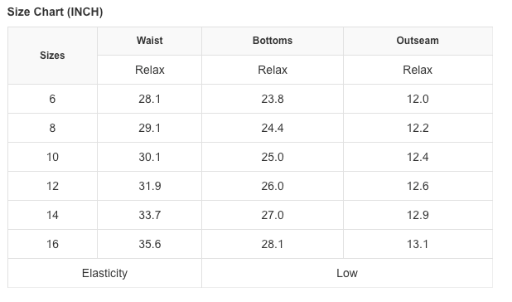Click the 27.0 bottoms measurement cell
Image resolution: width=512 pixels, height=302 pixels.
(273, 216)
